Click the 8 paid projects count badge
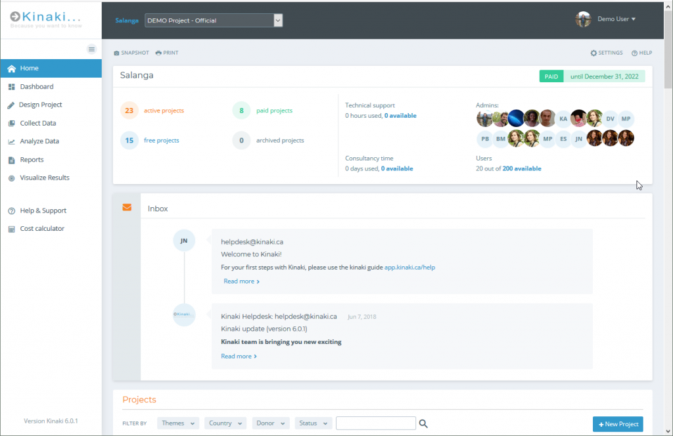673x436 pixels. click(241, 110)
